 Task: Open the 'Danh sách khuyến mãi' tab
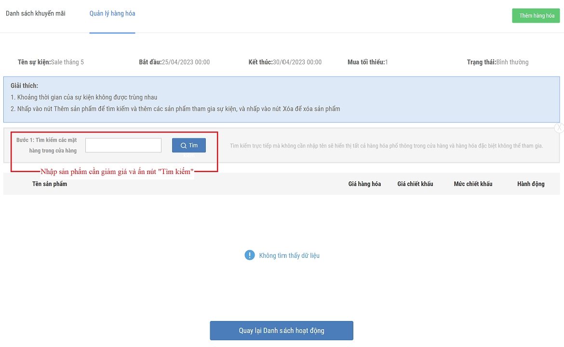click(x=36, y=13)
